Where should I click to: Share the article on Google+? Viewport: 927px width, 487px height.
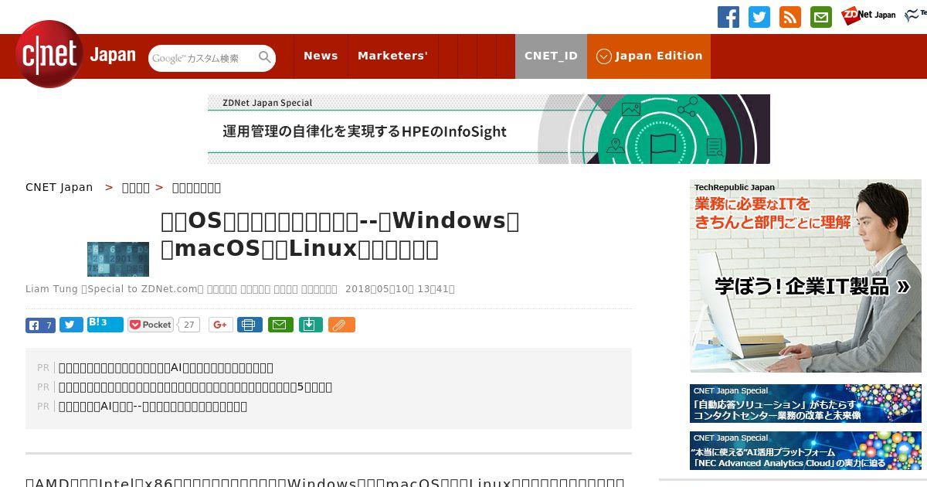221,325
